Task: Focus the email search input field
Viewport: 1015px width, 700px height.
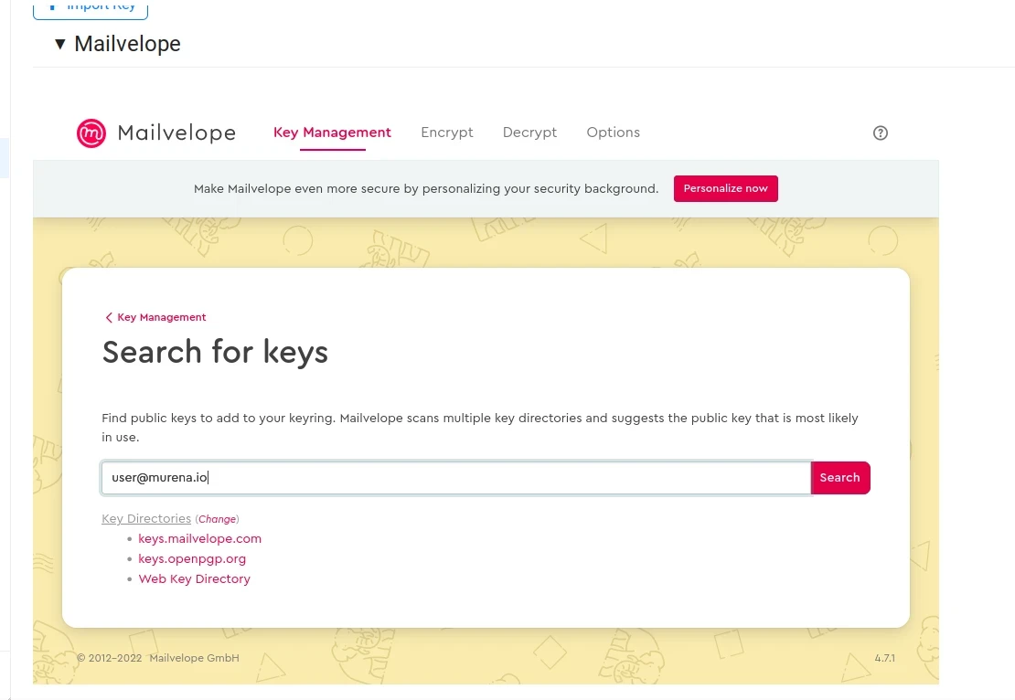Action: coord(456,477)
